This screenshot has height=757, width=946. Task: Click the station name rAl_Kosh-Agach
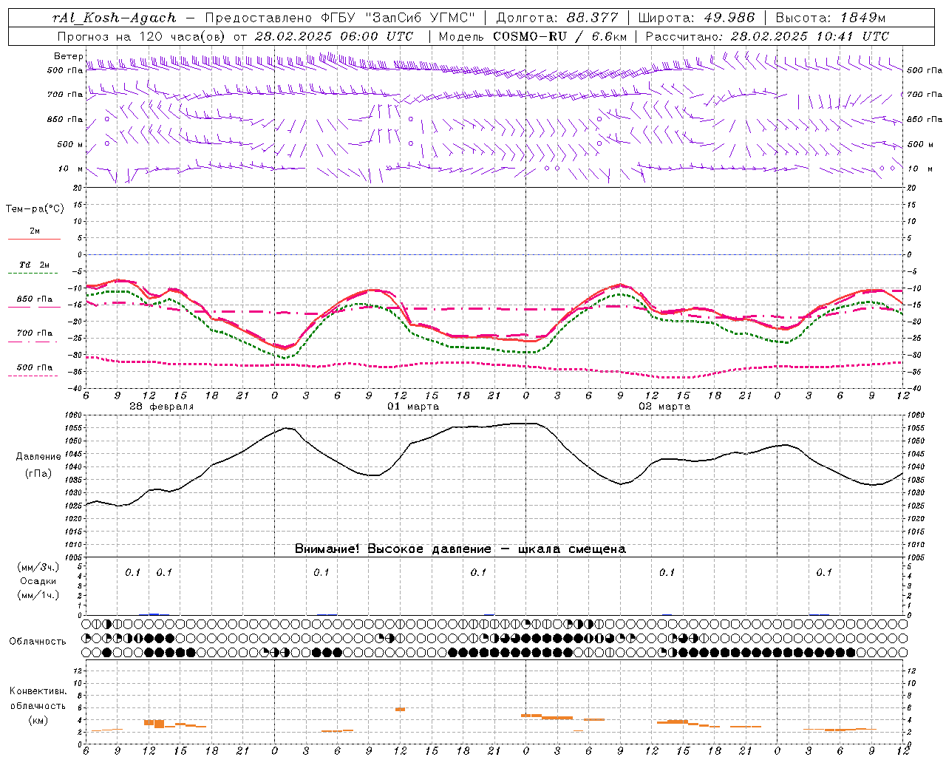coord(115,18)
